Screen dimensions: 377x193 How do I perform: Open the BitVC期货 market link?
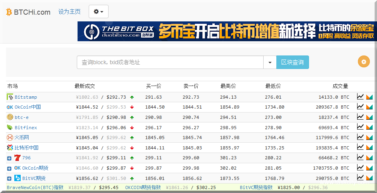point(34,178)
